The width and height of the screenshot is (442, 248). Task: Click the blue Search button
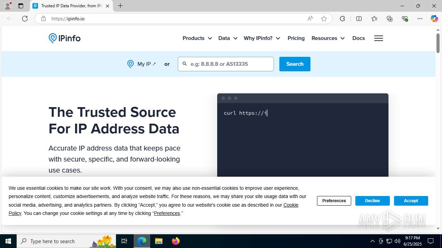coord(295,64)
